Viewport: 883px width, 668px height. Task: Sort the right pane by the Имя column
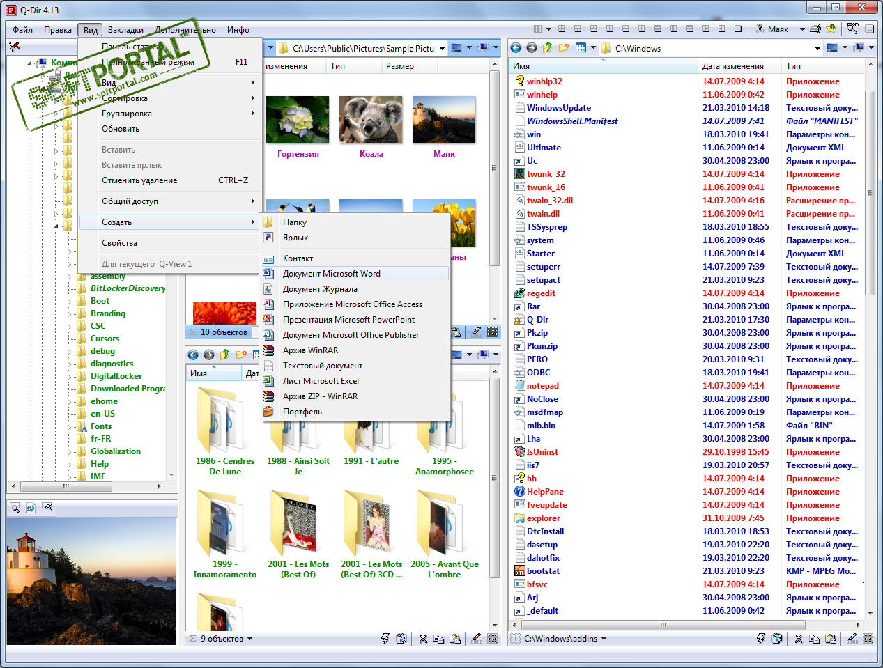pos(604,66)
